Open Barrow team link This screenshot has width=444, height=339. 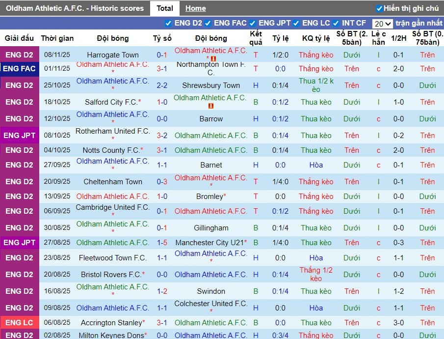[211, 119]
